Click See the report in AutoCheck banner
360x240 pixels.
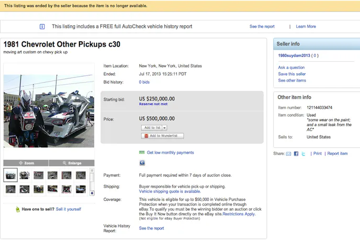[262, 27]
